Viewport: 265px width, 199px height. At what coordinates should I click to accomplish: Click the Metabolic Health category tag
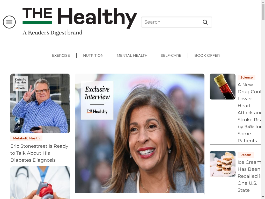[x=26, y=138]
